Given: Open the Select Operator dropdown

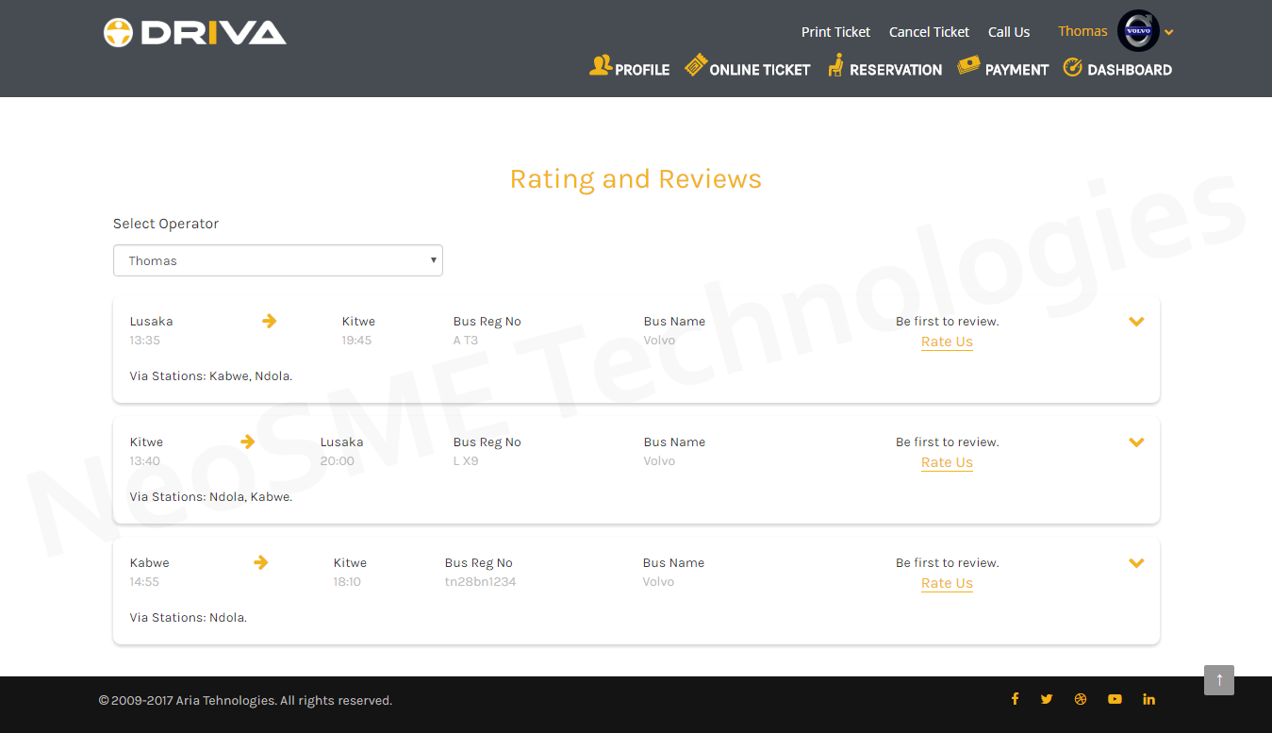Looking at the screenshot, I should [x=277, y=260].
